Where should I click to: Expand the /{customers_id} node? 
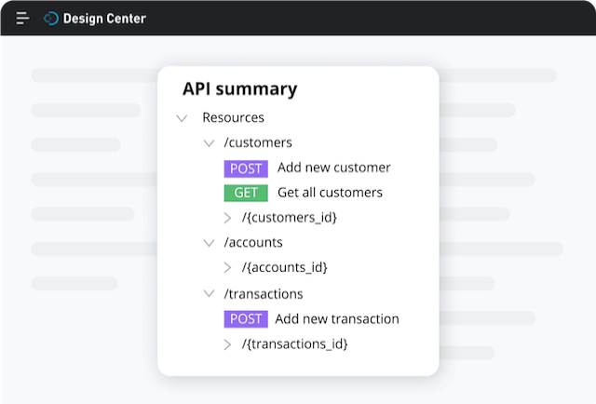[227, 218]
